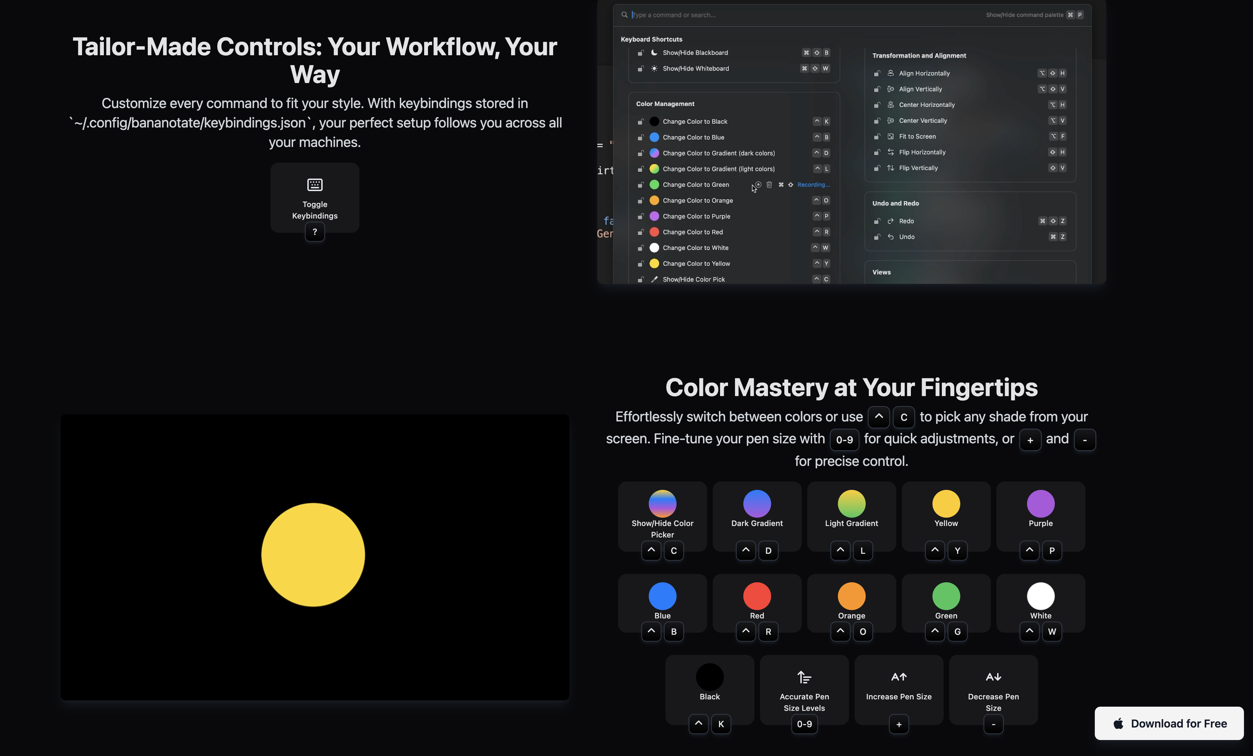Click the Redo arrow icon
1253x756 pixels.
coord(890,221)
